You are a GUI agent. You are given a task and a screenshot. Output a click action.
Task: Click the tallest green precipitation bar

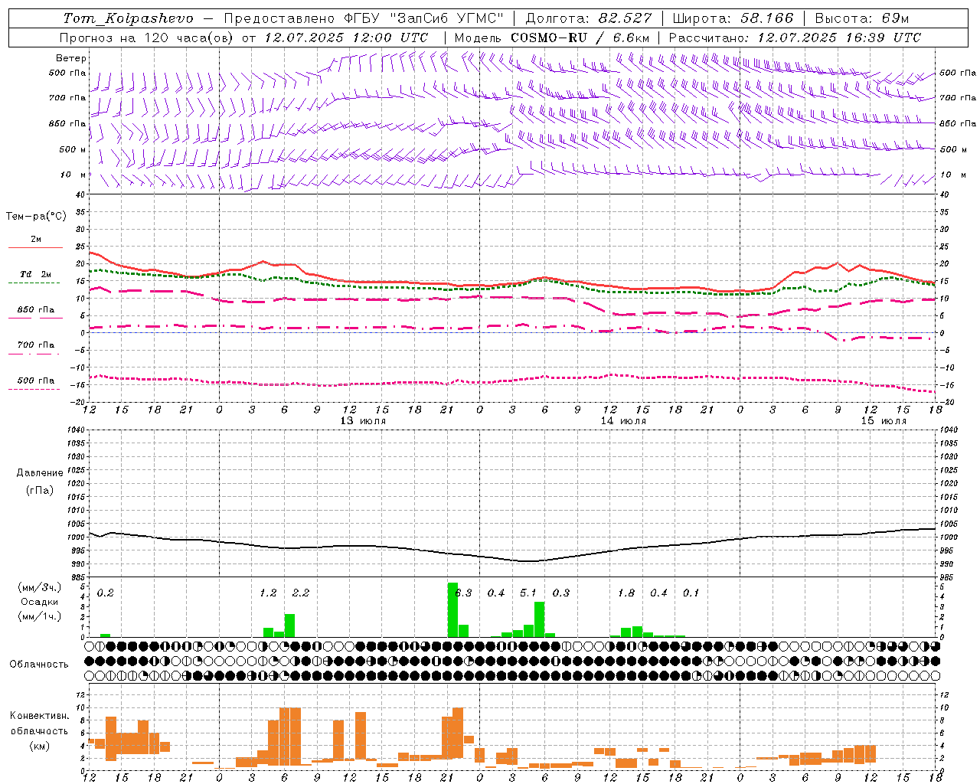pyautogui.click(x=452, y=610)
